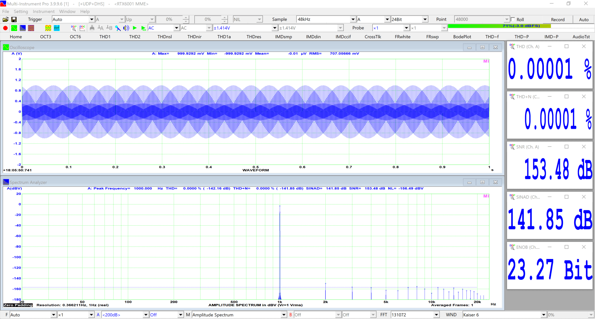
Task: Open the Help menu
Action: coord(85,11)
